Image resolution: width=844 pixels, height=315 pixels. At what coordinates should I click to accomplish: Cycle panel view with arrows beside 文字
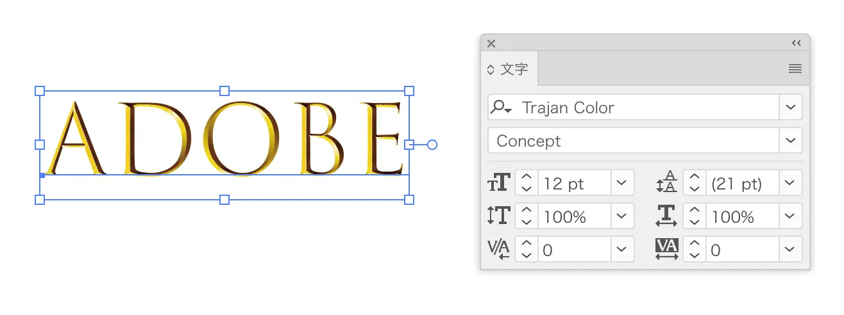click(491, 69)
